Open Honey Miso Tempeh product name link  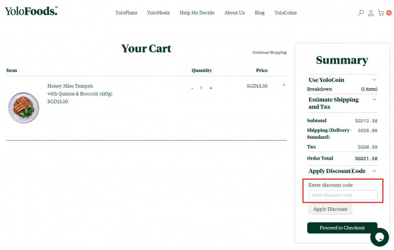tap(80, 90)
